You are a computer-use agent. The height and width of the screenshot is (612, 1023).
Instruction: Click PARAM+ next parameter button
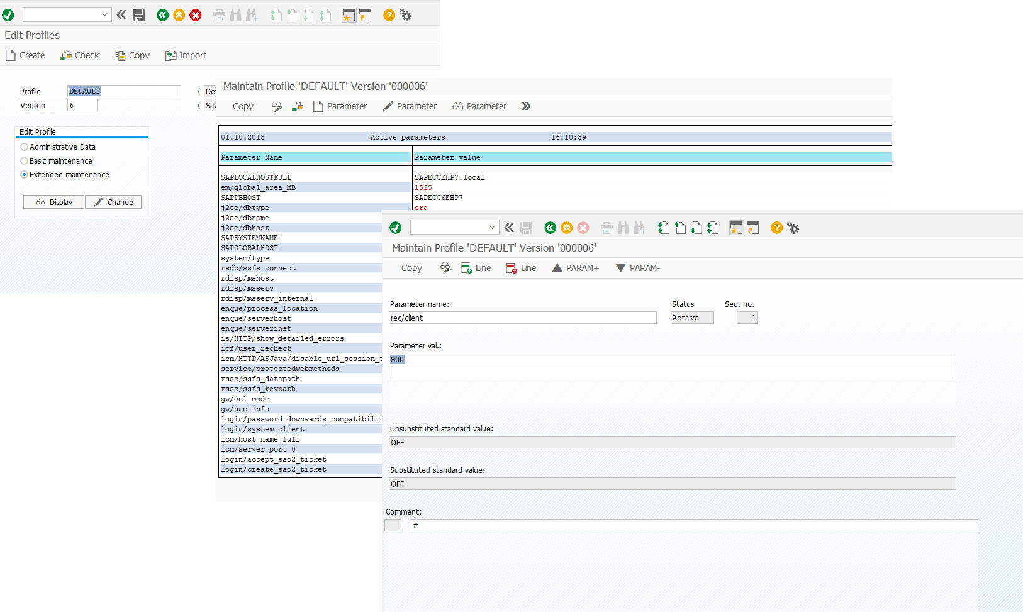pos(576,268)
